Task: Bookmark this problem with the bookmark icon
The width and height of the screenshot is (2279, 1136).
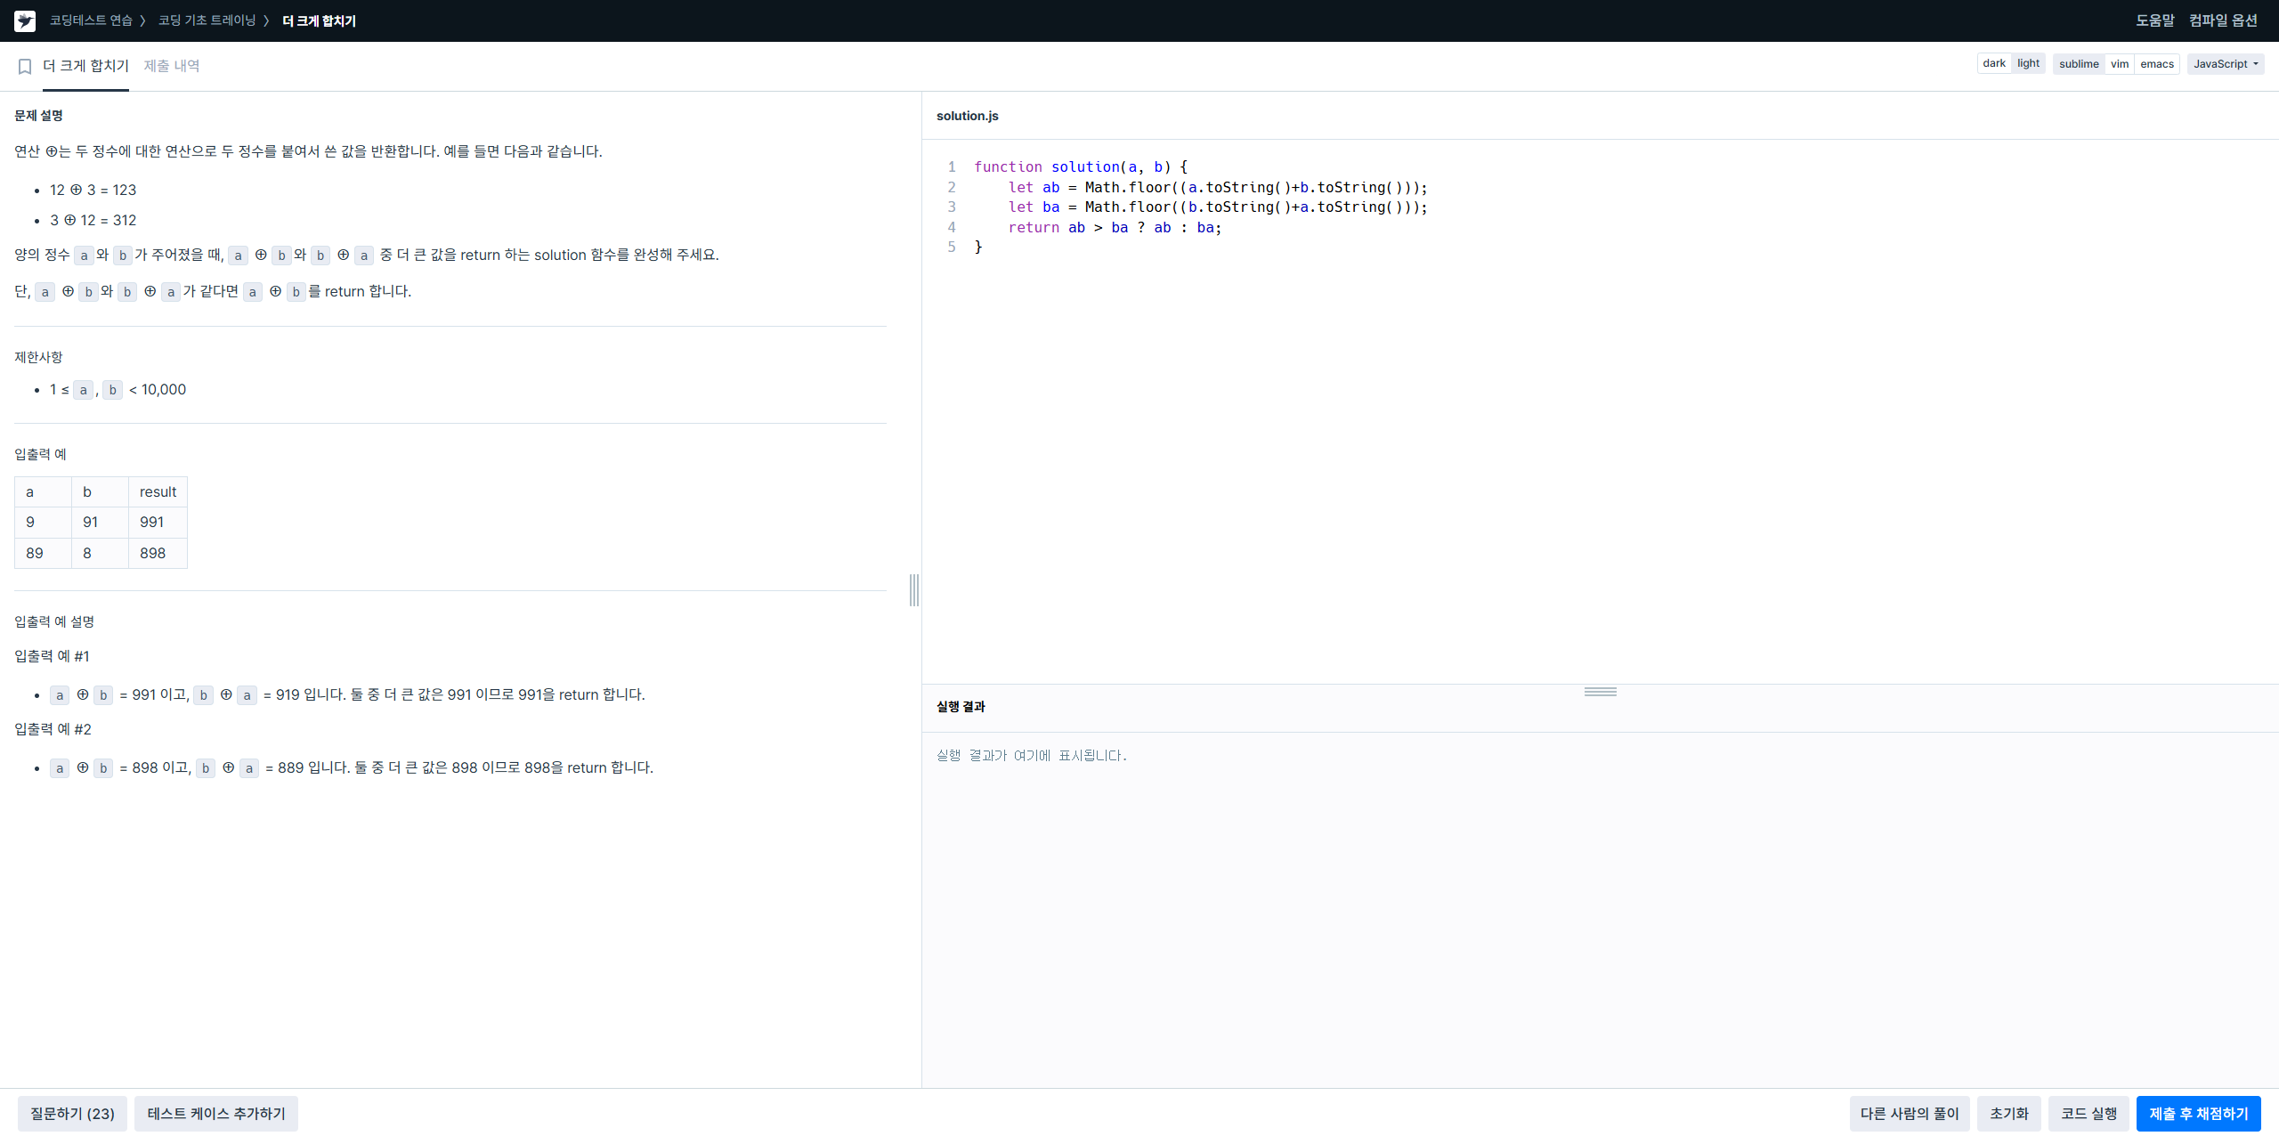Action: point(25,67)
